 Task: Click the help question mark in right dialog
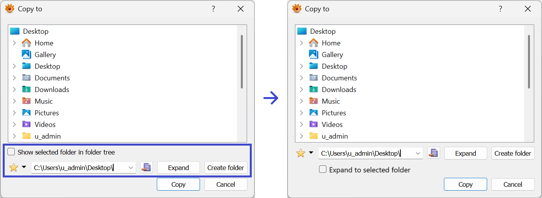[500, 9]
